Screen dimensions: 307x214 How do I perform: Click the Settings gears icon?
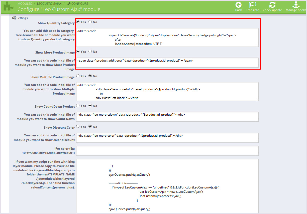(x=14, y=18)
